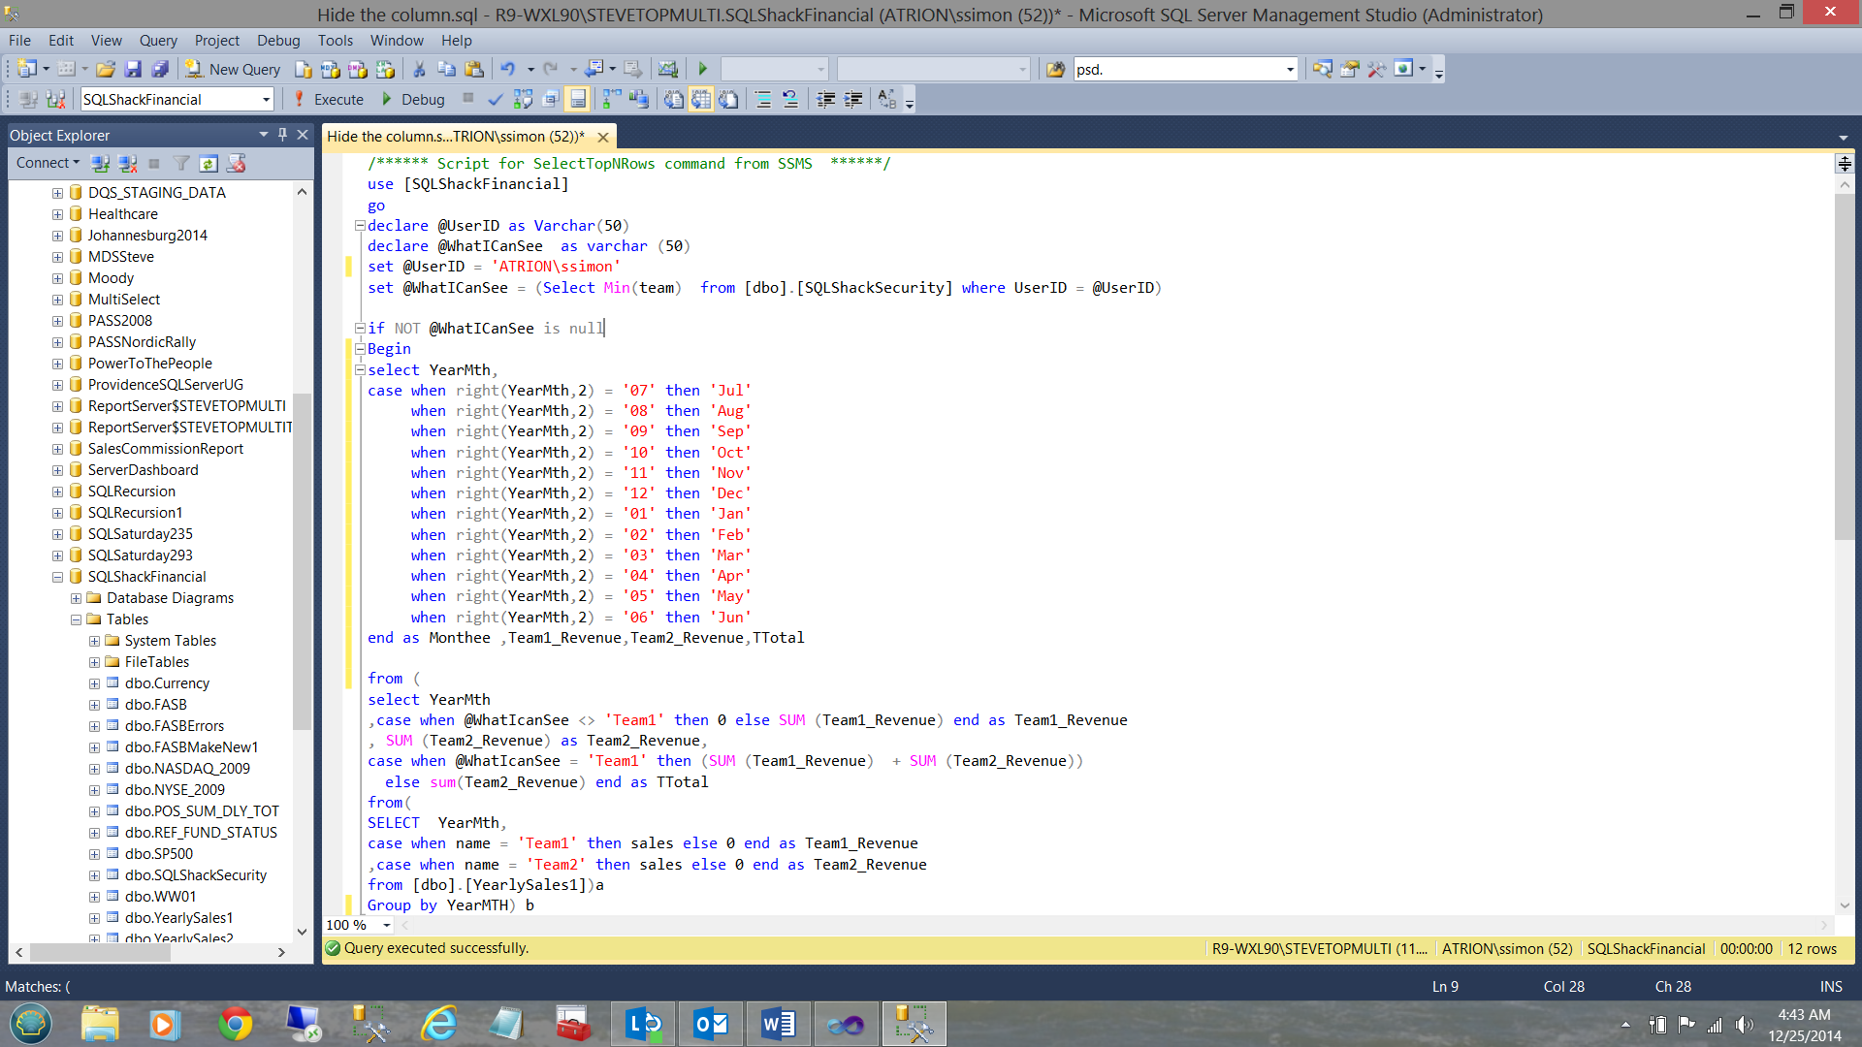
Task: Click the Paste clipboard icon
Action: point(474,69)
